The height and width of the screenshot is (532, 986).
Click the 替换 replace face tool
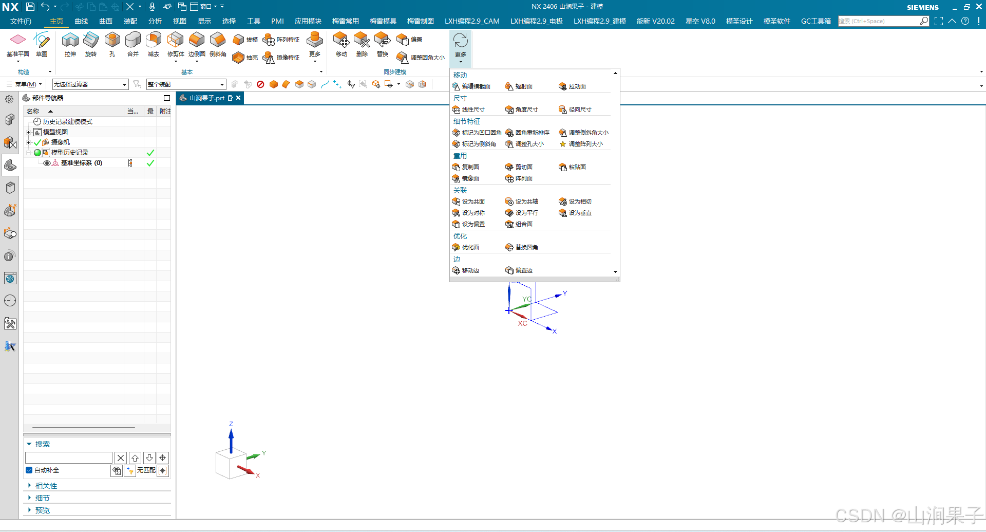383,44
